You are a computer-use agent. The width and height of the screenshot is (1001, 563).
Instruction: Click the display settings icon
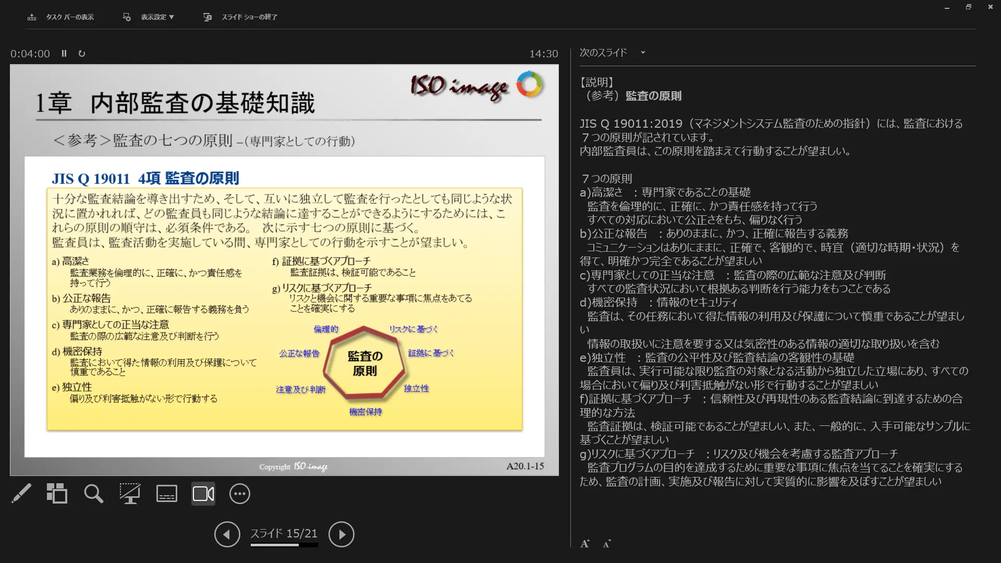point(127,17)
